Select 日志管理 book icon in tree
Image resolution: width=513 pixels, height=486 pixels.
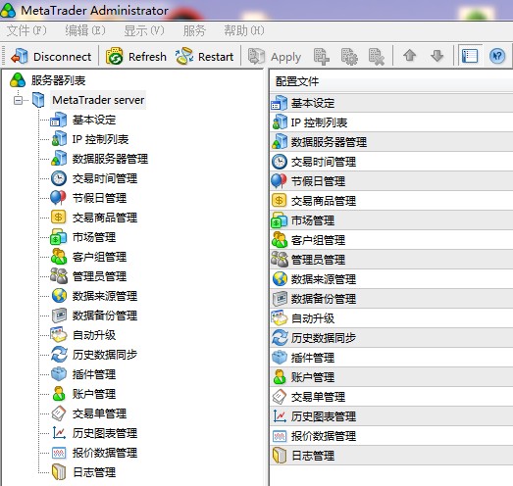(x=59, y=472)
